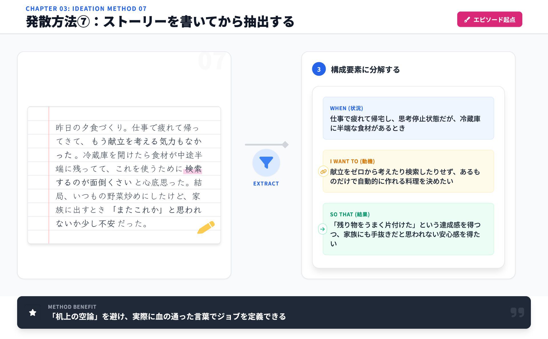Click the CHAPTER 03: IDEATION METHOD 07 label
This screenshot has height=339, width=548.
pyautogui.click(x=86, y=9)
